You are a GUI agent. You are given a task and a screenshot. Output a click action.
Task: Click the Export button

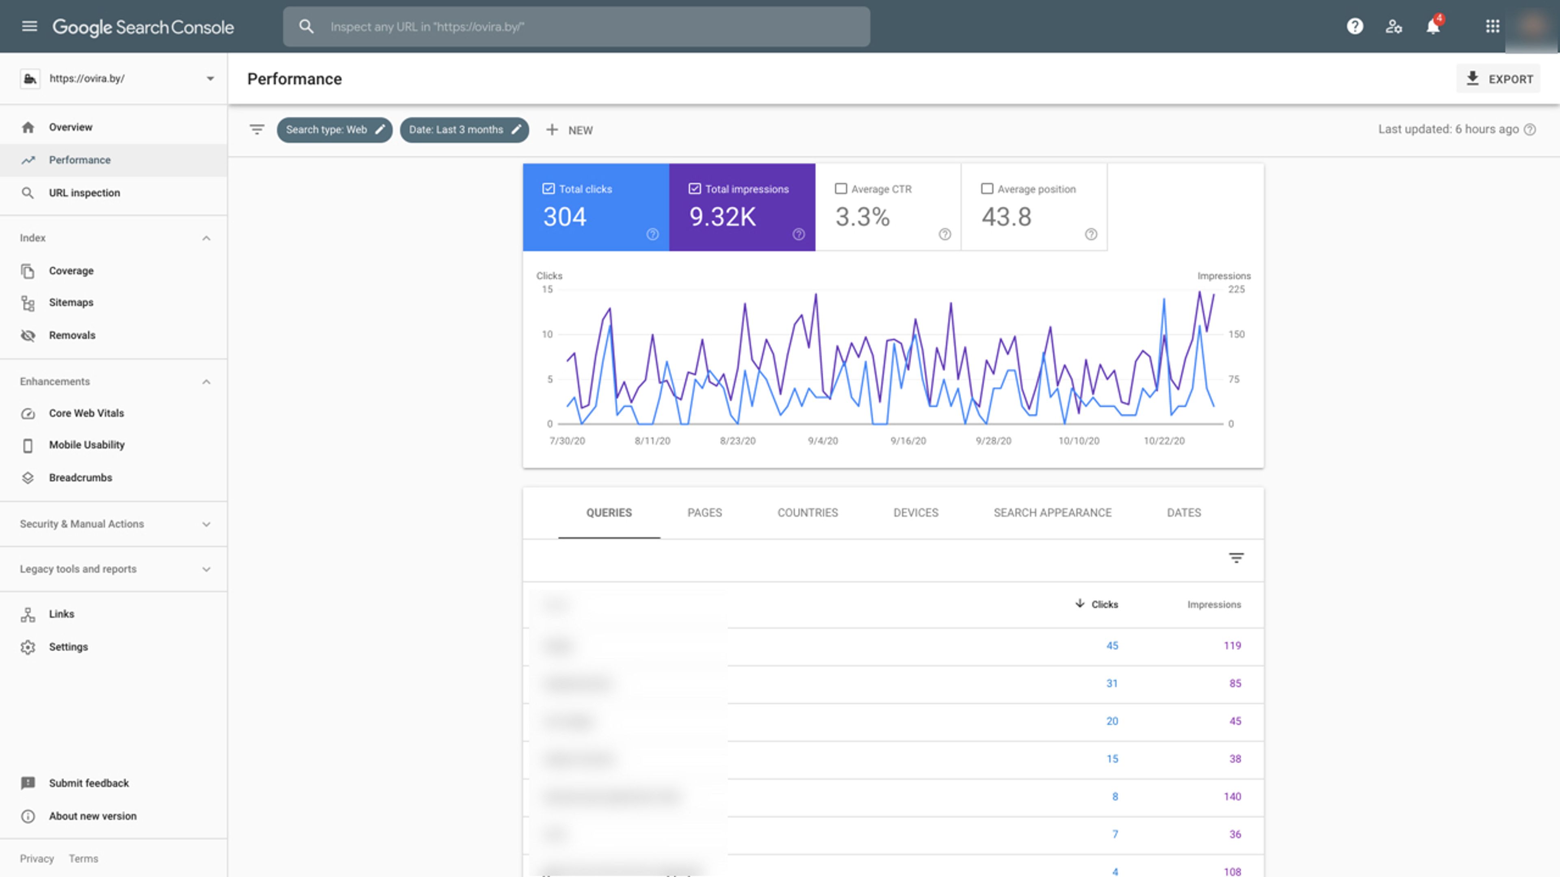[x=1498, y=79]
